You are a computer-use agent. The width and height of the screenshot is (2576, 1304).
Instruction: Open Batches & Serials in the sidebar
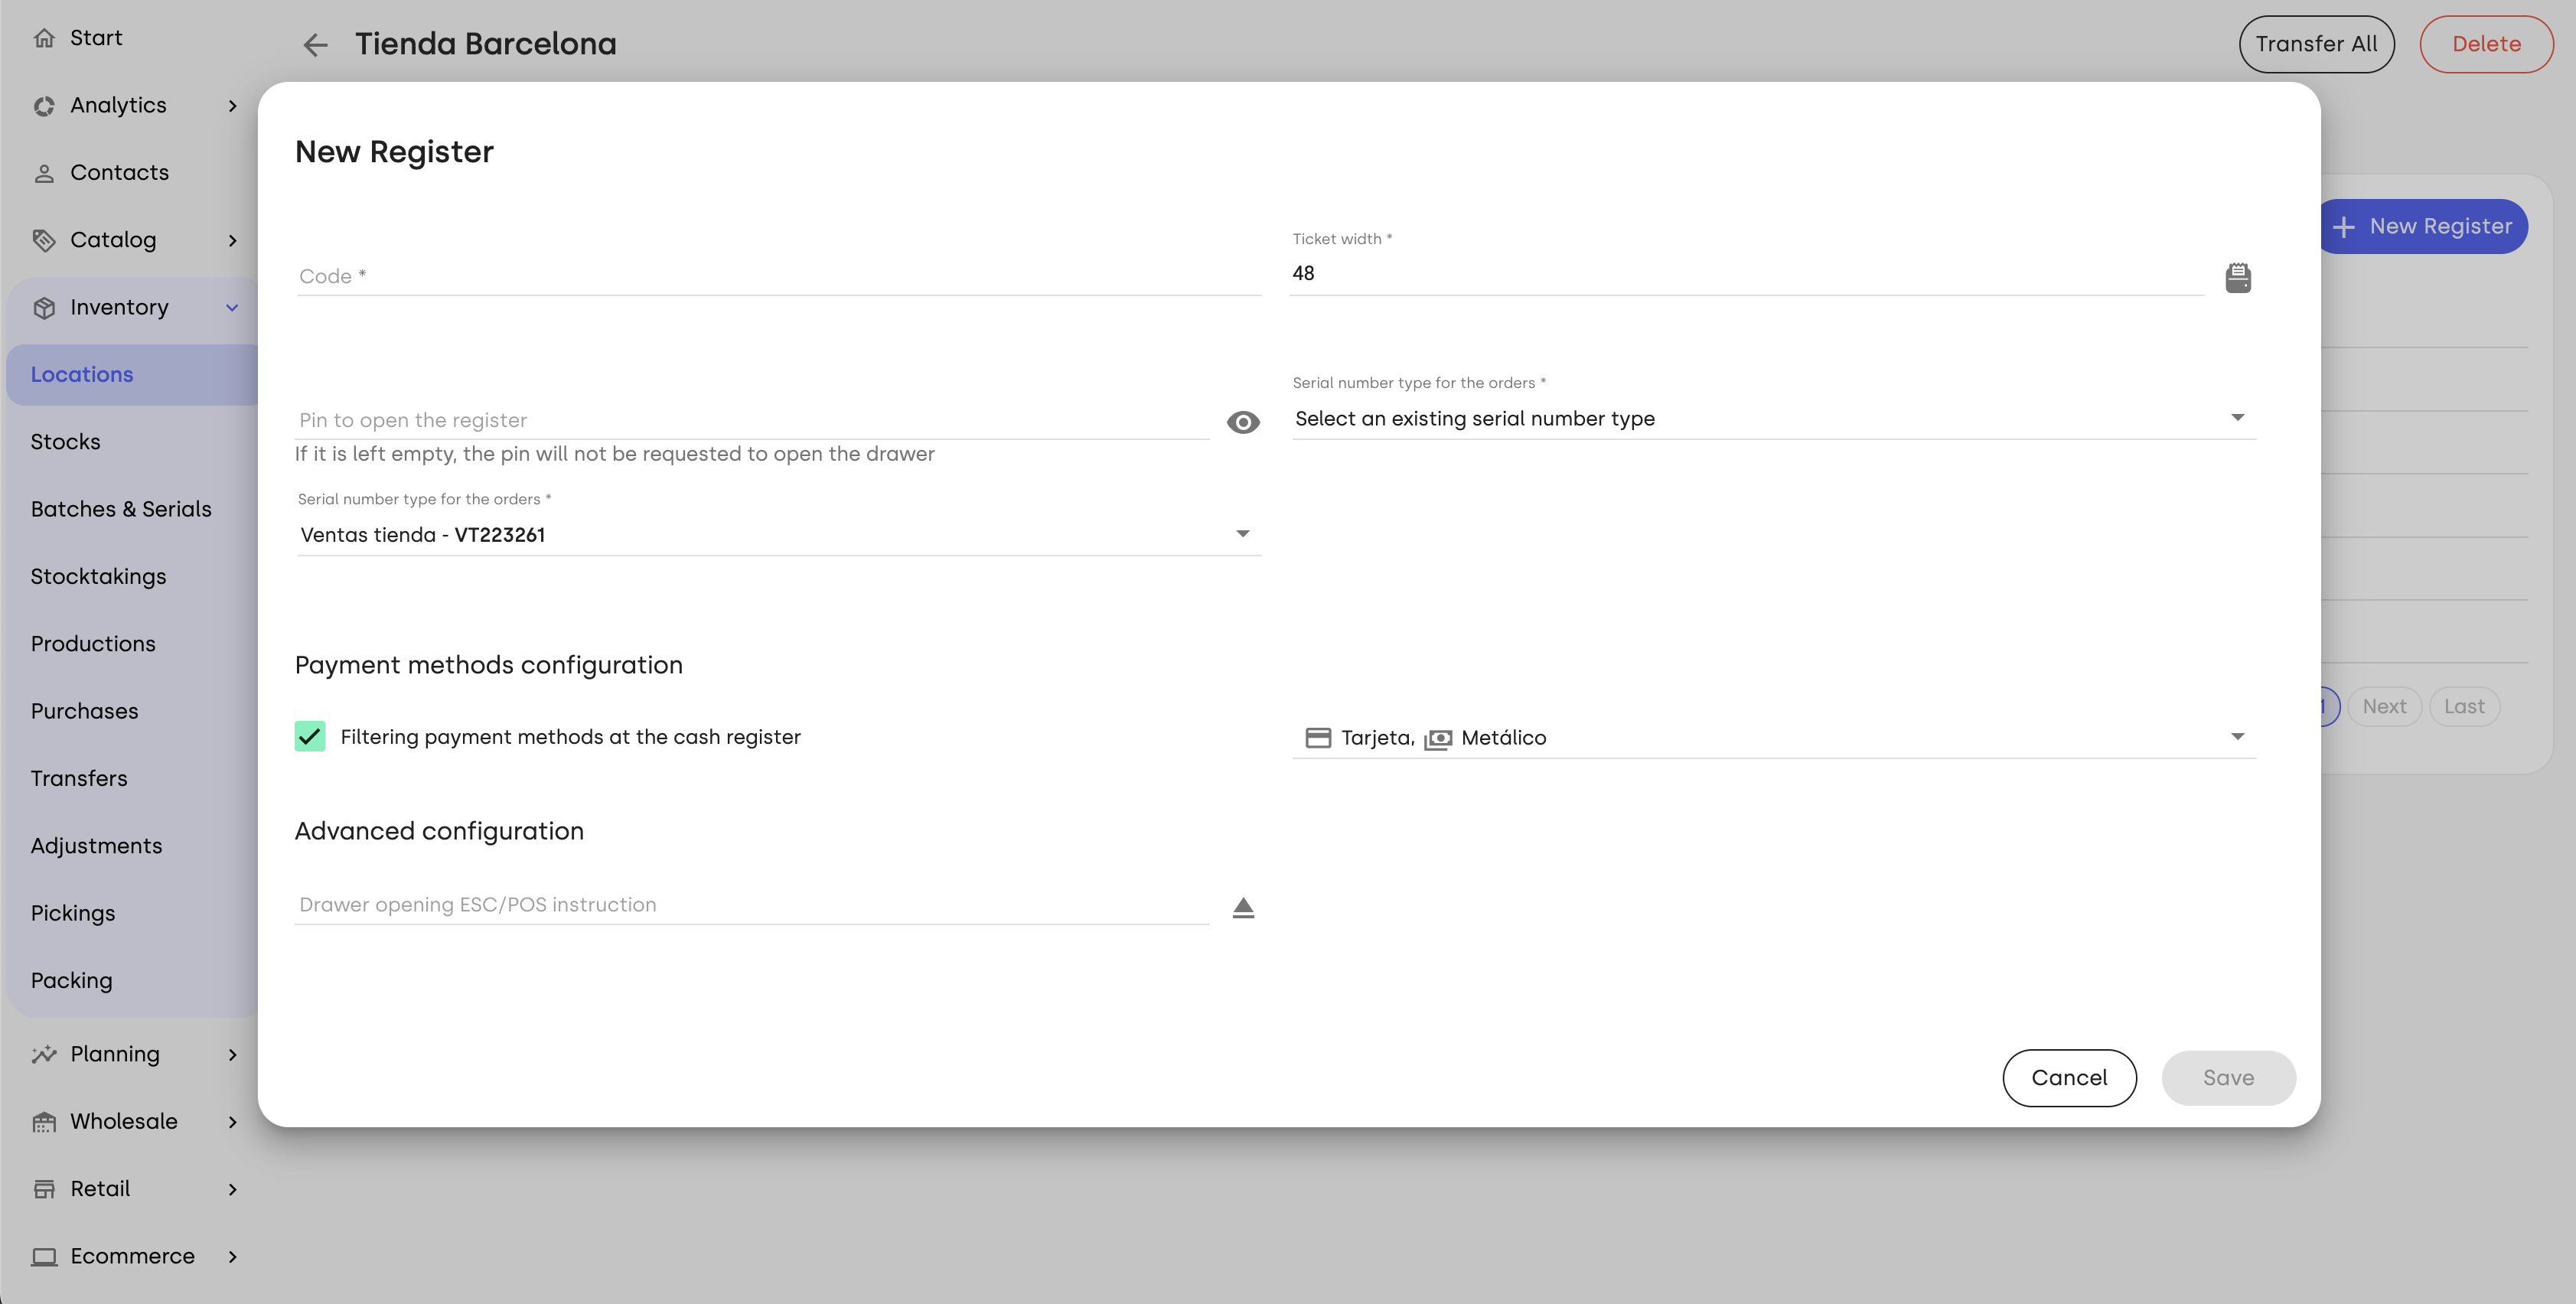coord(121,509)
